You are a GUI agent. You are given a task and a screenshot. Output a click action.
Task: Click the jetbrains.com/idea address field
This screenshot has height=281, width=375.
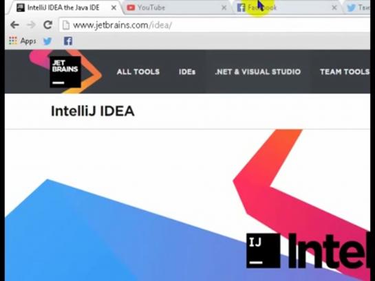pos(215,25)
